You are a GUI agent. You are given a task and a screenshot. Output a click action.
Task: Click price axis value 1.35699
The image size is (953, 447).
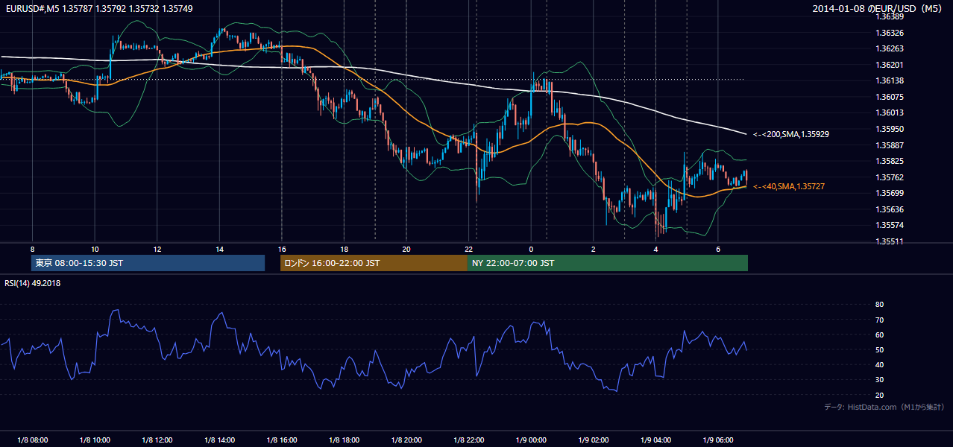pyautogui.click(x=890, y=193)
